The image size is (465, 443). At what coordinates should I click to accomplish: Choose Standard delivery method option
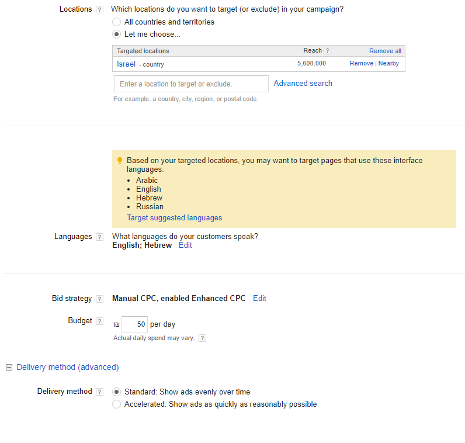tap(117, 392)
